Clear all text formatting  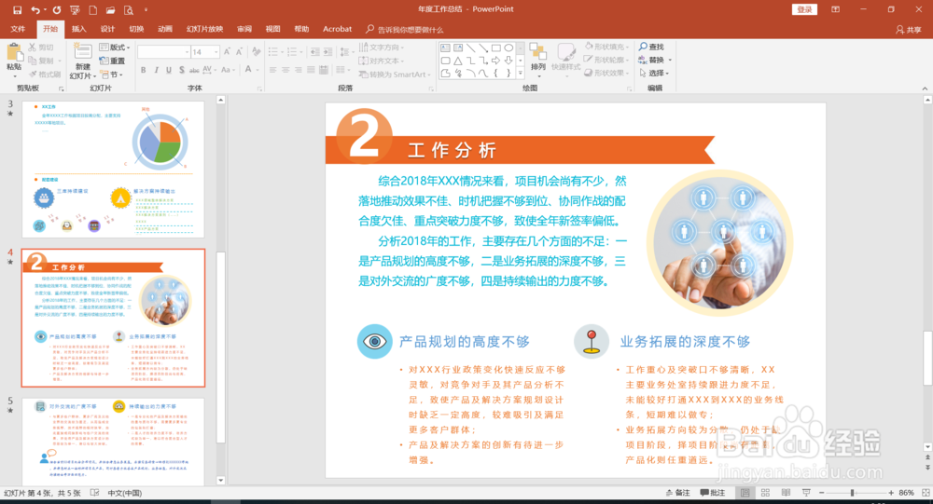[x=256, y=52]
